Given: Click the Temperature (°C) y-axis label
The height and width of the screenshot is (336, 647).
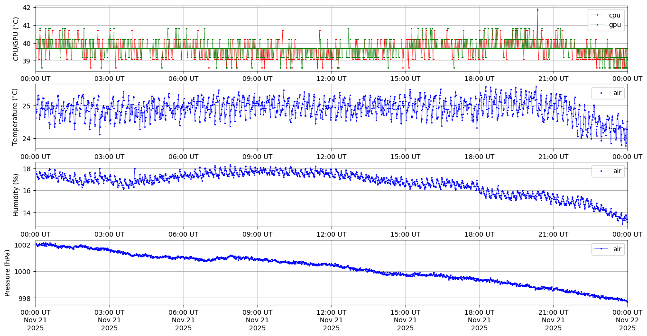Looking at the screenshot, I should [16, 116].
